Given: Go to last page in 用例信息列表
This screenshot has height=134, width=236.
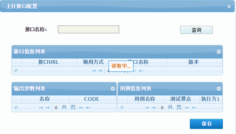Looking at the screenshot, I should point(194,107).
